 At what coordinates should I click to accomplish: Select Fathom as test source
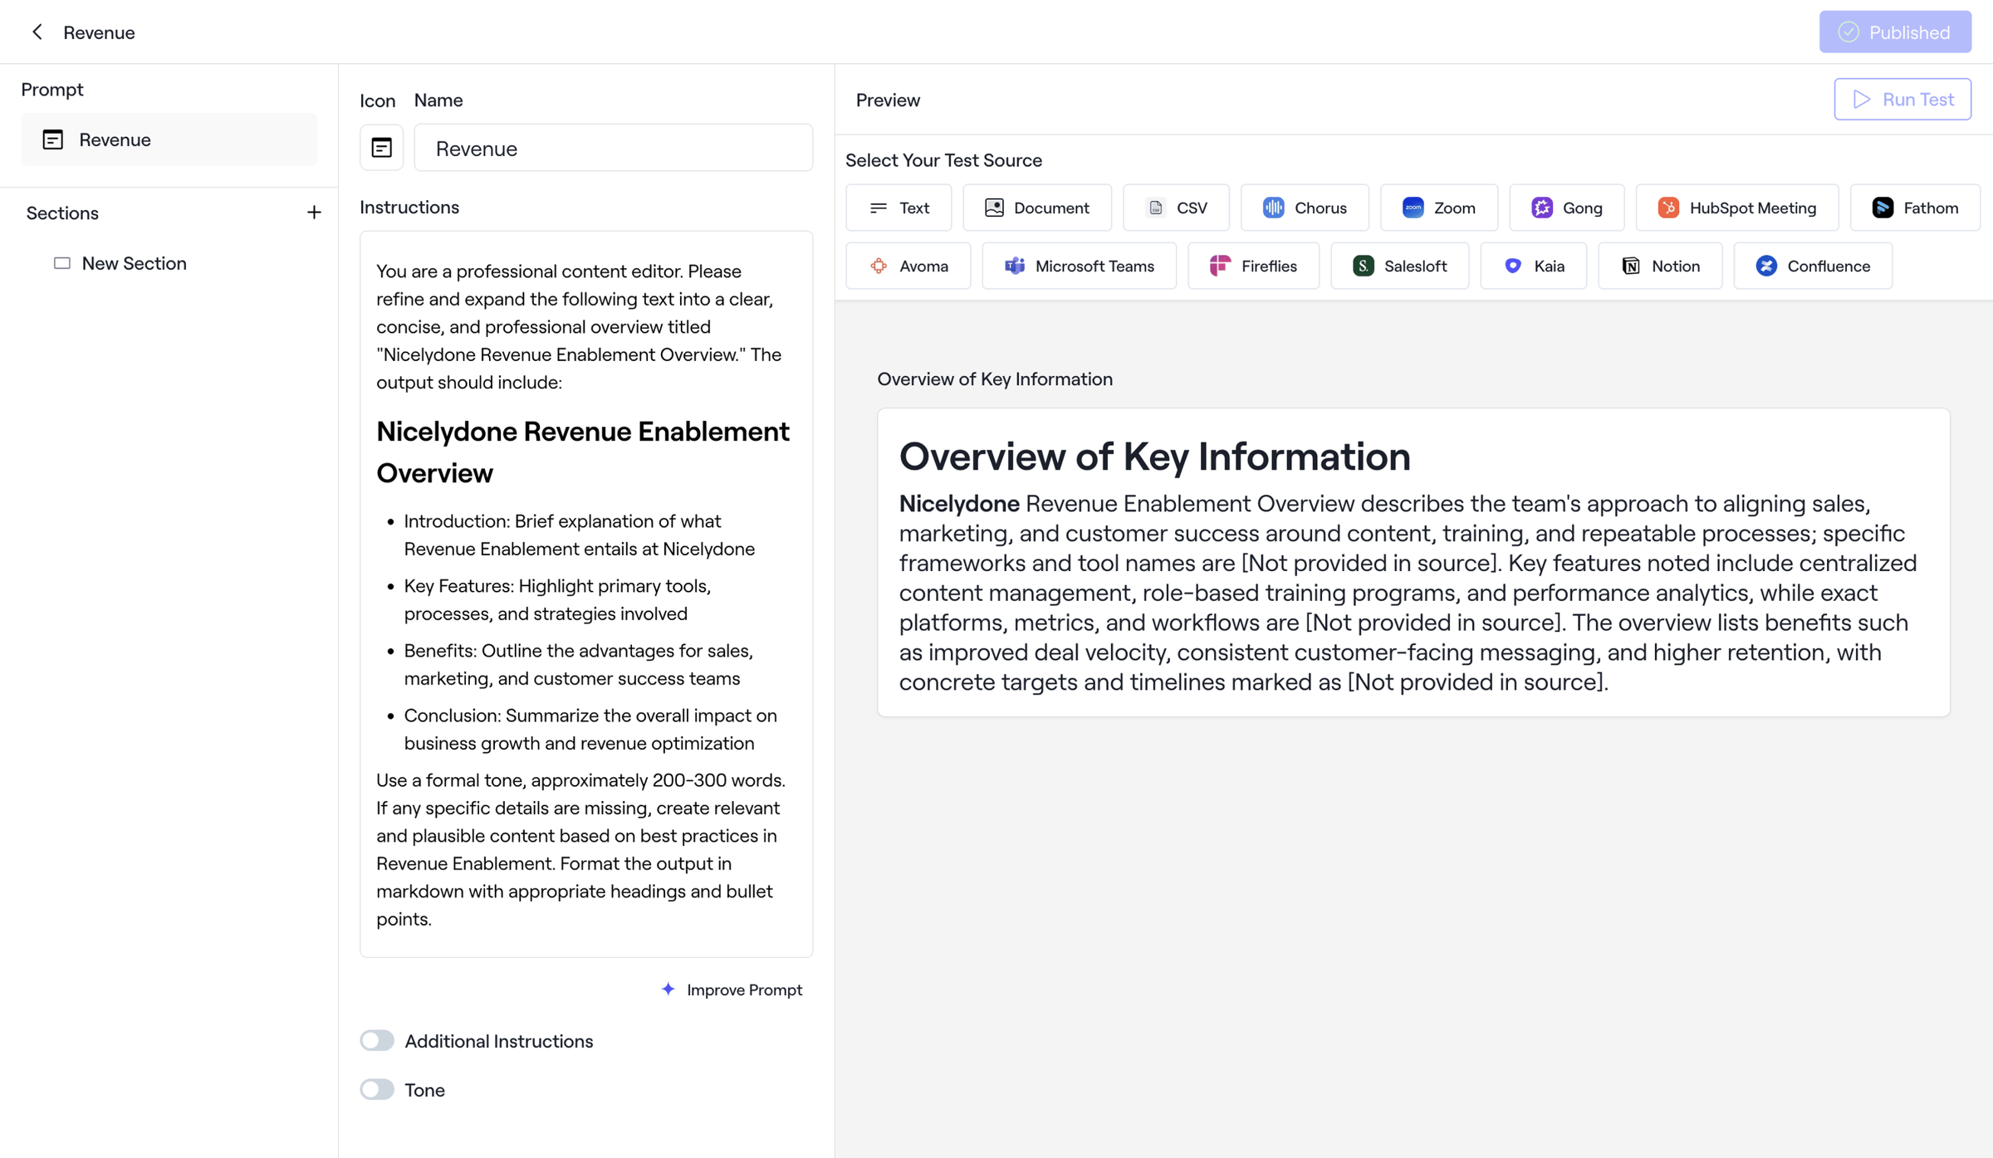pos(1915,208)
